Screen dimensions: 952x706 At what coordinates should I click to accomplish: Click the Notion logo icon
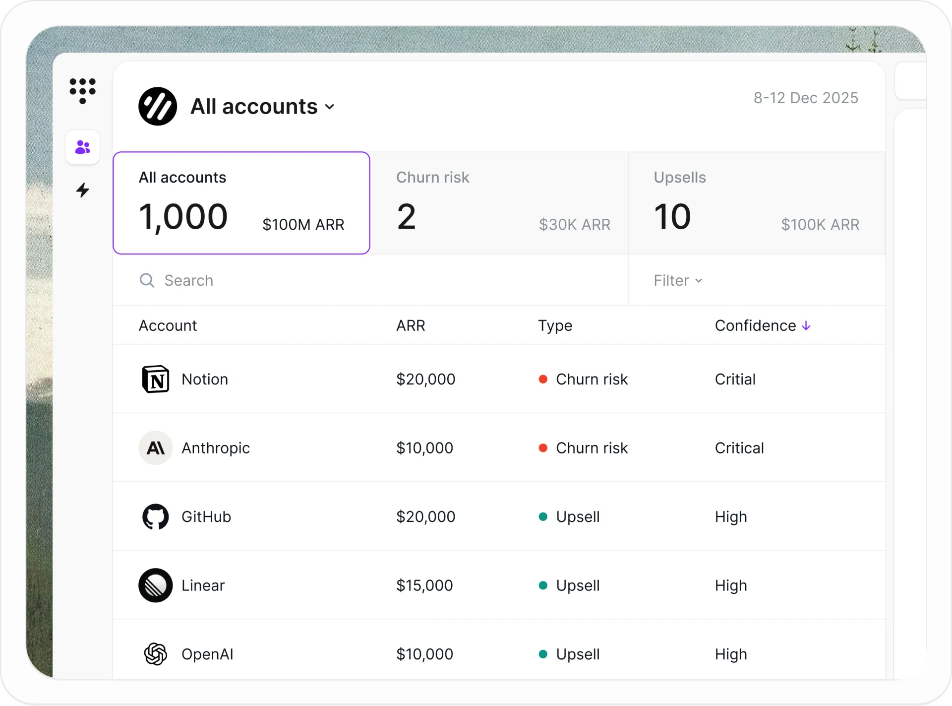pyautogui.click(x=155, y=380)
